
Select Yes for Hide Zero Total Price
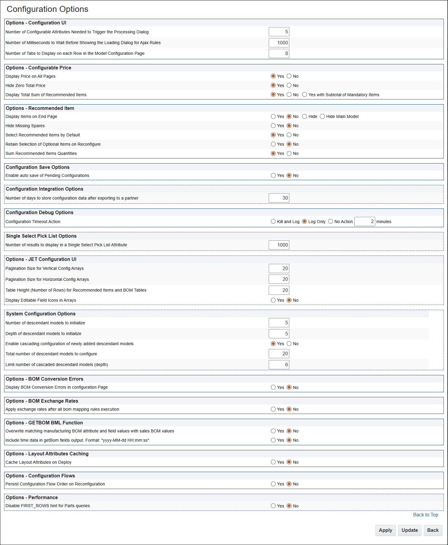coord(273,85)
